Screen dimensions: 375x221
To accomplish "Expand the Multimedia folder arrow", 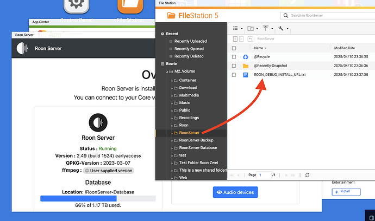I will coord(172,96).
